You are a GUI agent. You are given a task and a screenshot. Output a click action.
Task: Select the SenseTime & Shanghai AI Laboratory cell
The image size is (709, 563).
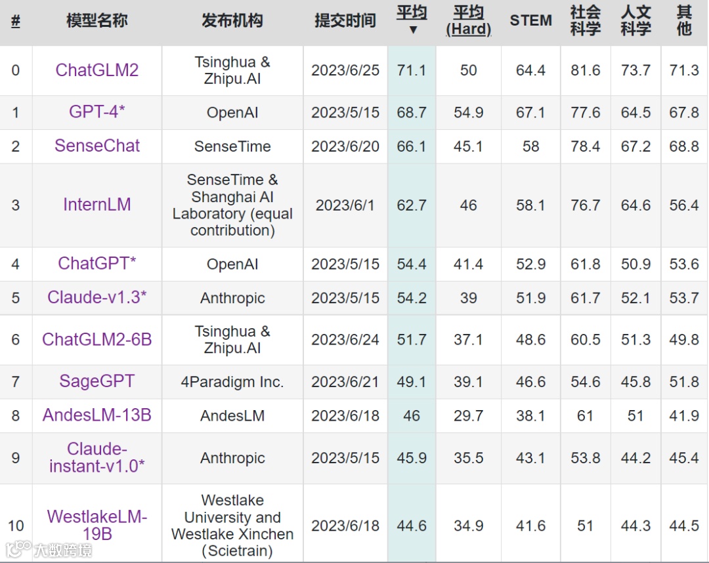coord(232,205)
